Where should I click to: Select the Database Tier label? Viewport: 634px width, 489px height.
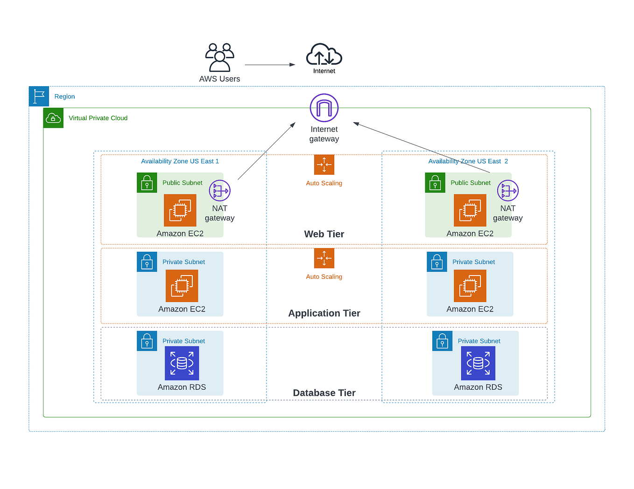324,393
